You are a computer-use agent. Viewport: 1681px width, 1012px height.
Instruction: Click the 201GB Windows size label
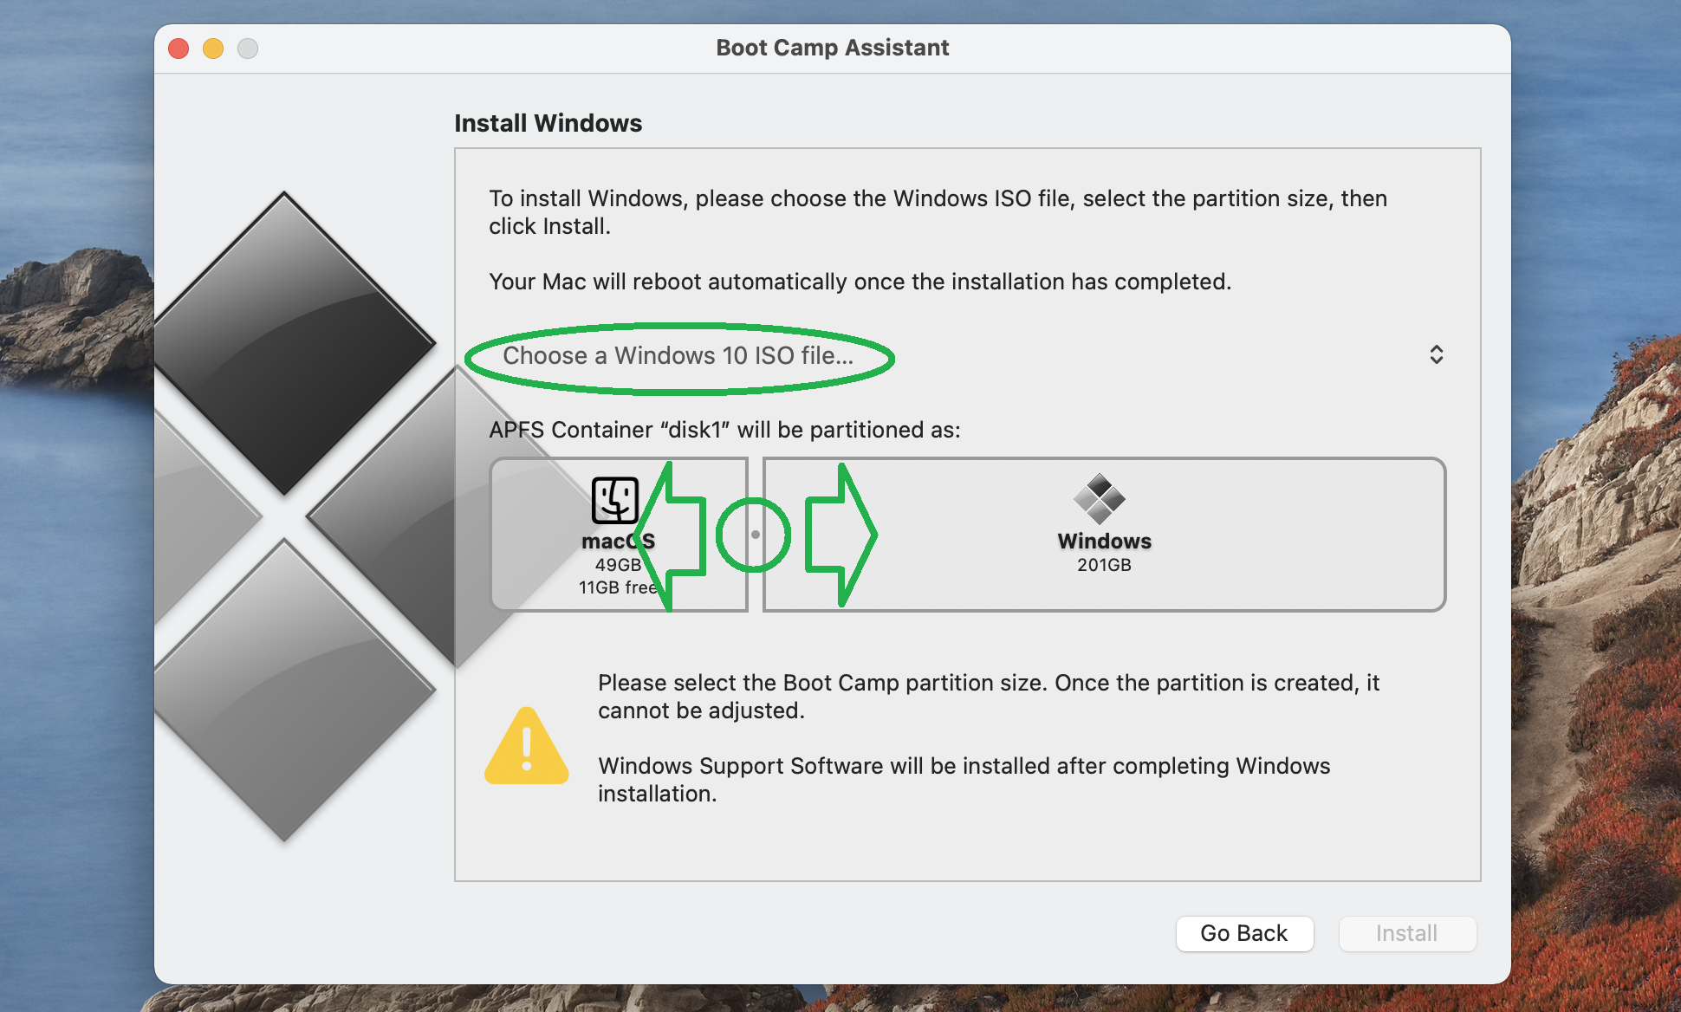point(1105,565)
